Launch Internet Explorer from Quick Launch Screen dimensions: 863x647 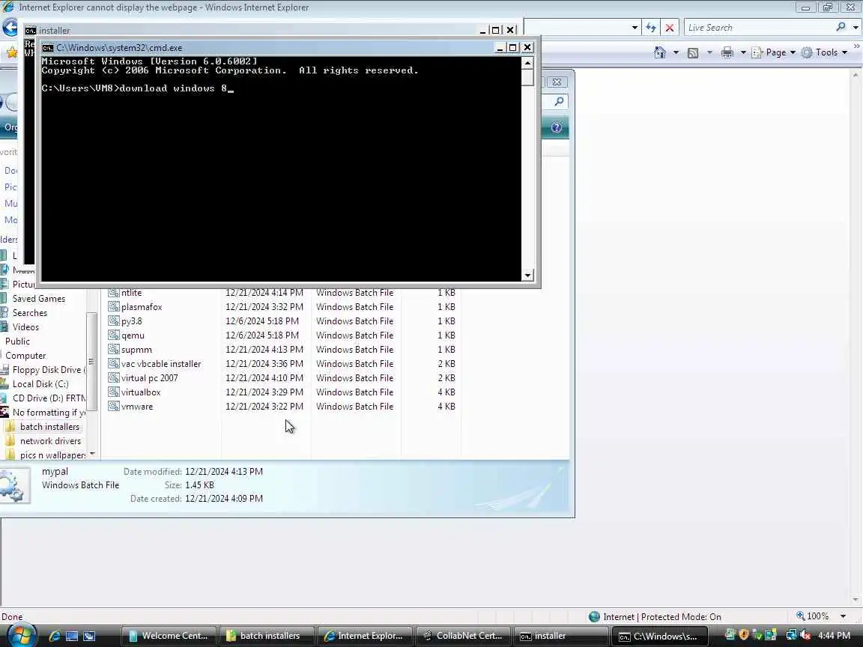pyautogui.click(x=55, y=637)
